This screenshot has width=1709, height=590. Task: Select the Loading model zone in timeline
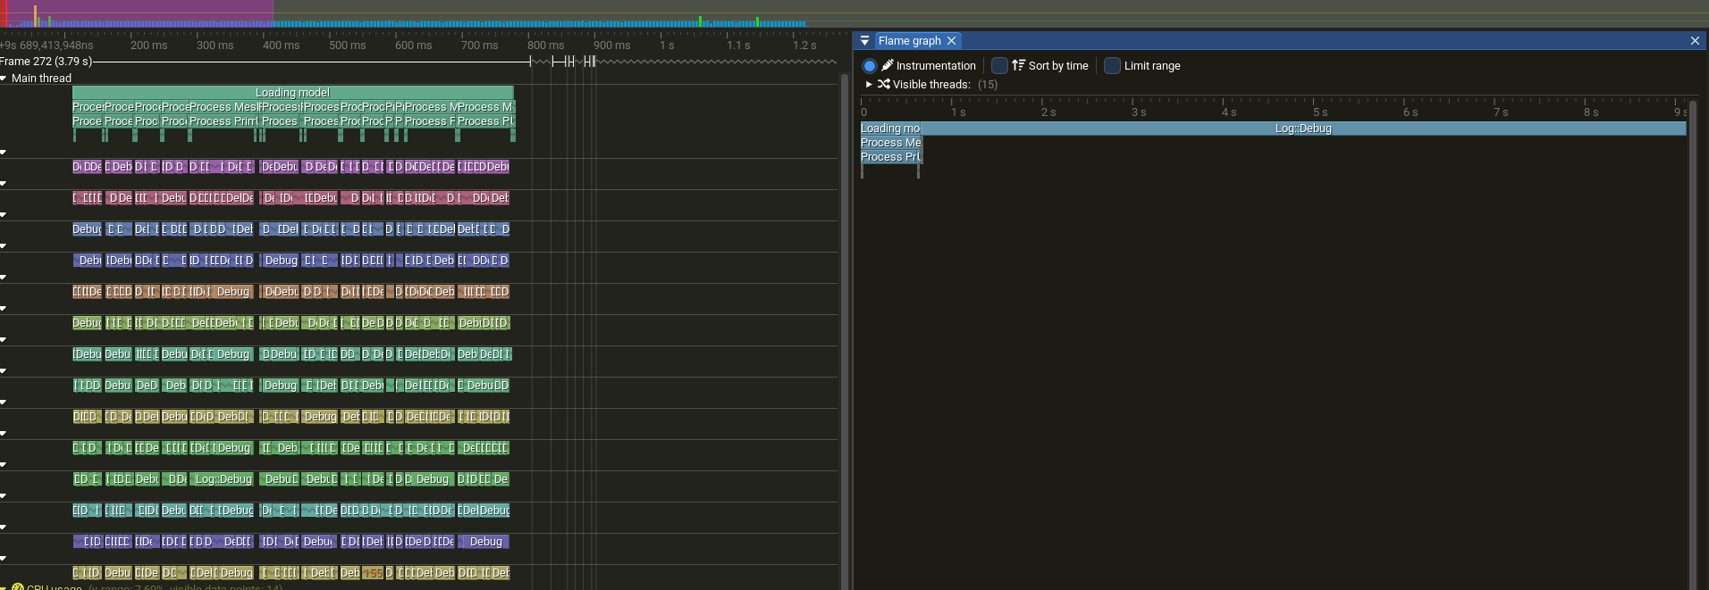292,93
